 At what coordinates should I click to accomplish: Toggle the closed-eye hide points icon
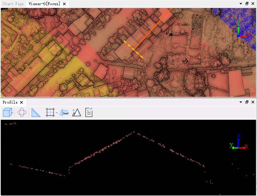point(64,113)
